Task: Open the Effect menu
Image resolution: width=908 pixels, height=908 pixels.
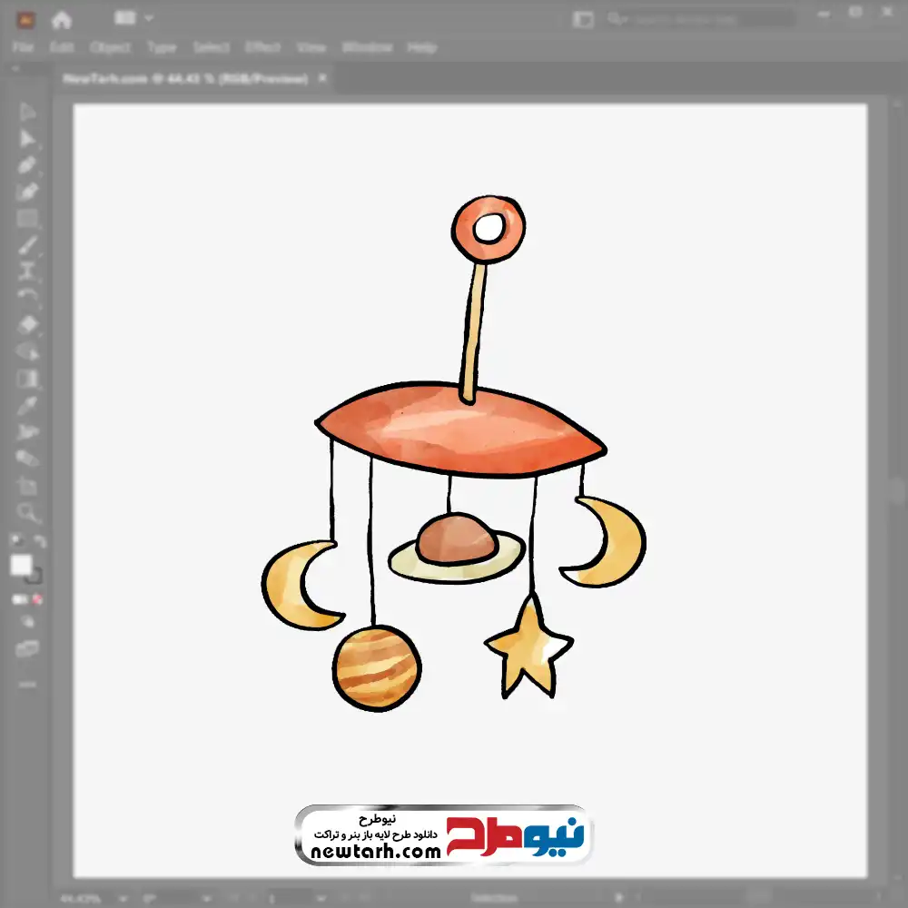Action: coord(263,47)
